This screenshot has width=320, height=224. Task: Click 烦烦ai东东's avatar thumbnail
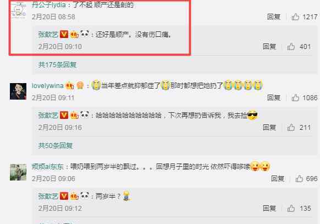click(x=18, y=172)
